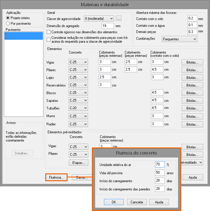The height and width of the screenshot is (211, 210).
Task: Click Bitolas... for the Lajes row
Action: click(192, 77)
